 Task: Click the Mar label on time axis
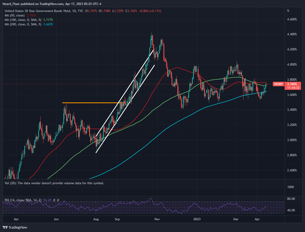236,219
